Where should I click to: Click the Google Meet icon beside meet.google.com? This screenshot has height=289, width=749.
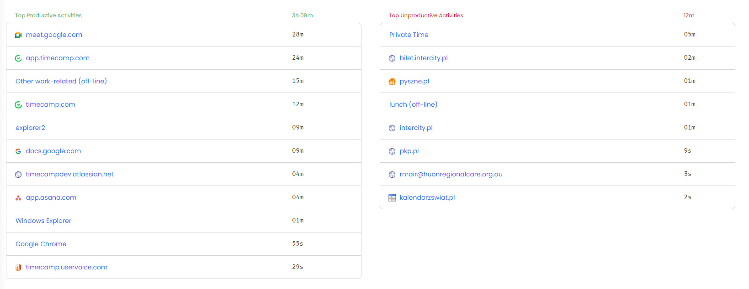18,35
